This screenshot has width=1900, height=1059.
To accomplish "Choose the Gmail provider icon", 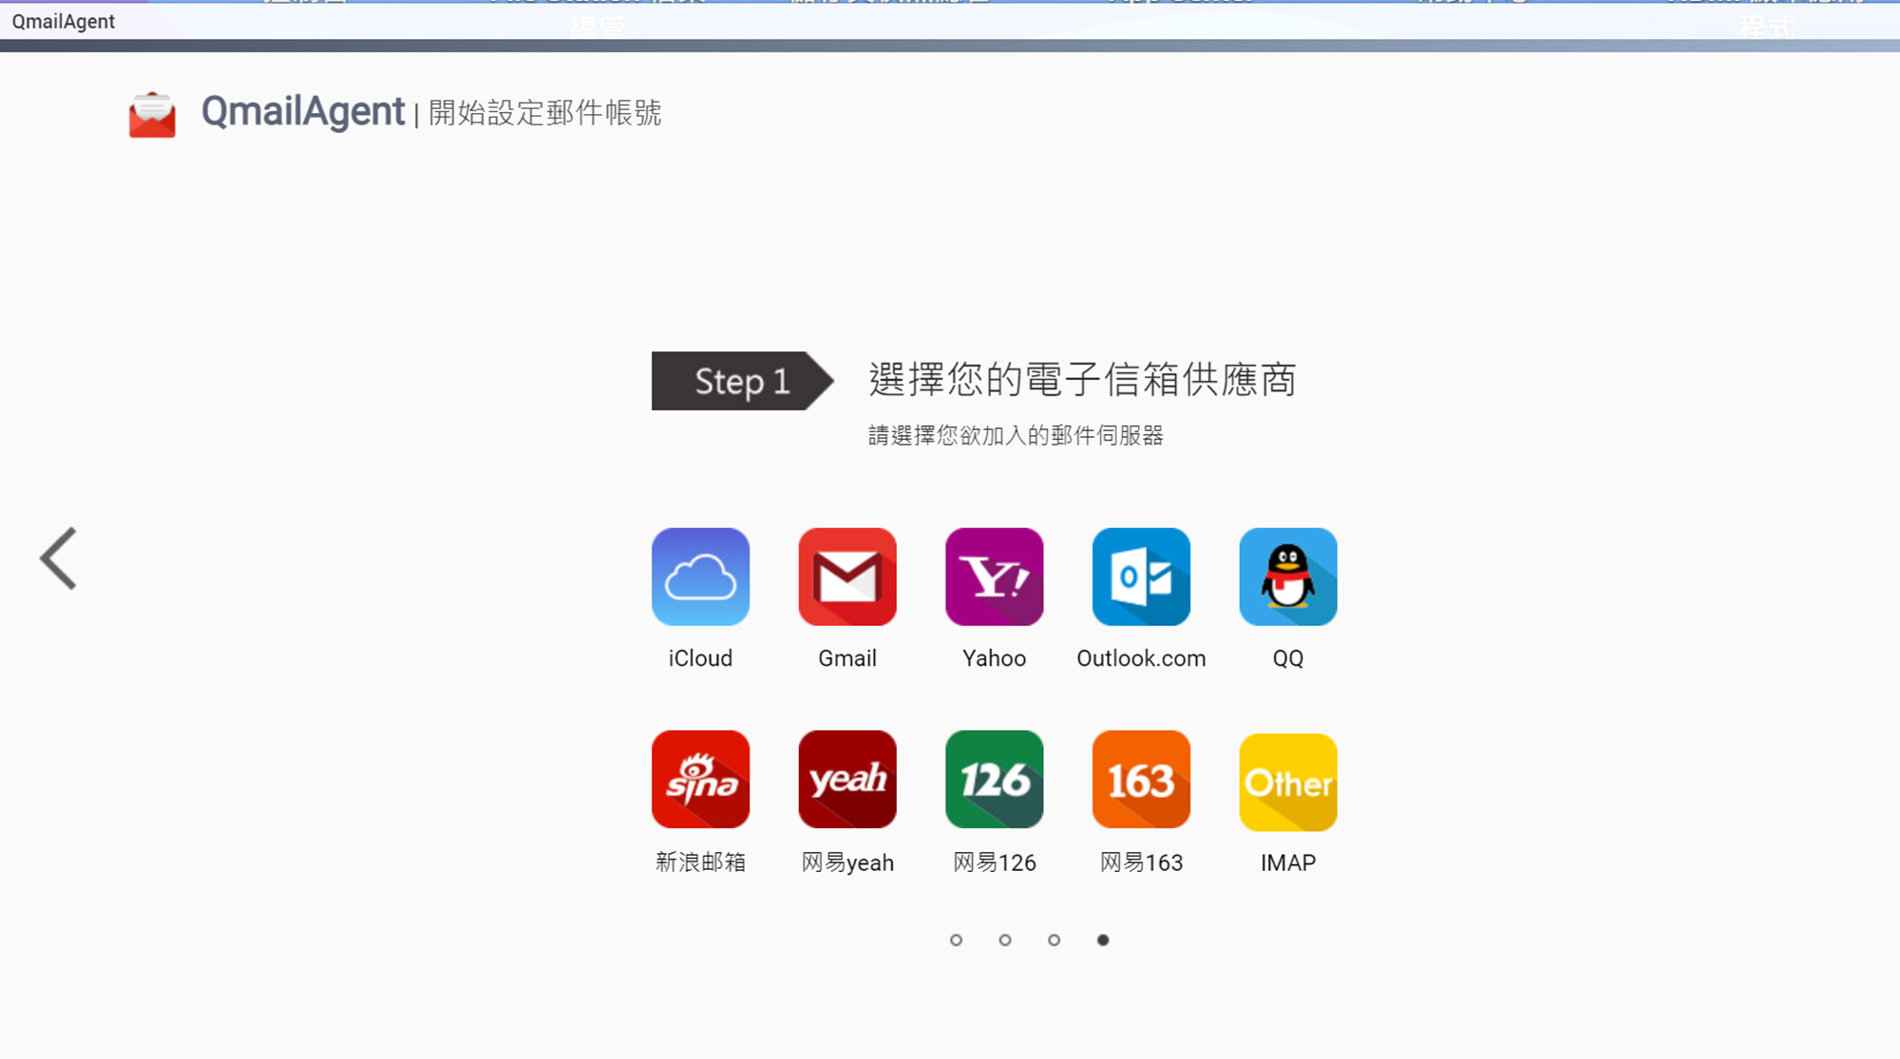I will click(x=847, y=577).
